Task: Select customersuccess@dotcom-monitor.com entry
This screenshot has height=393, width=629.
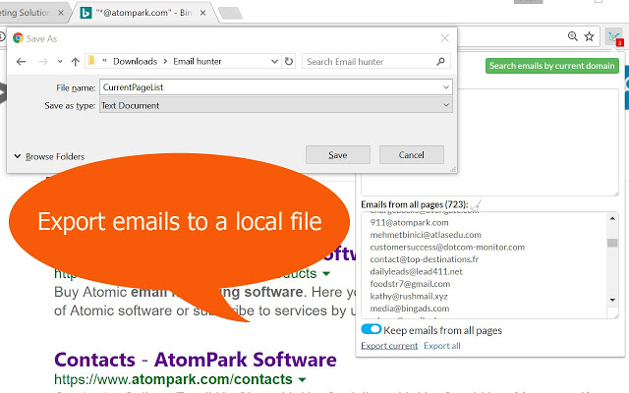Action: (447, 247)
